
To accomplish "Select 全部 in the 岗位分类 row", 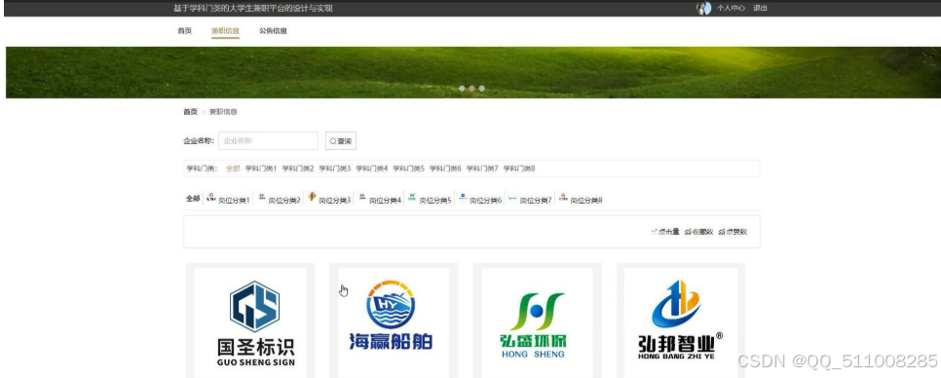I will [x=193, y=199].
